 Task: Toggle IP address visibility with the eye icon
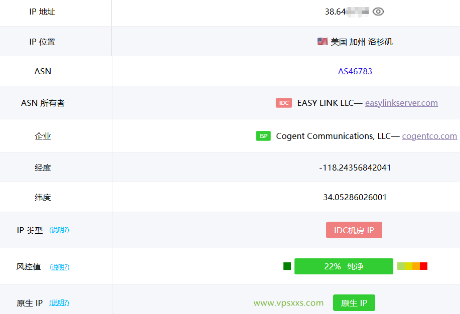pos(378,11)
